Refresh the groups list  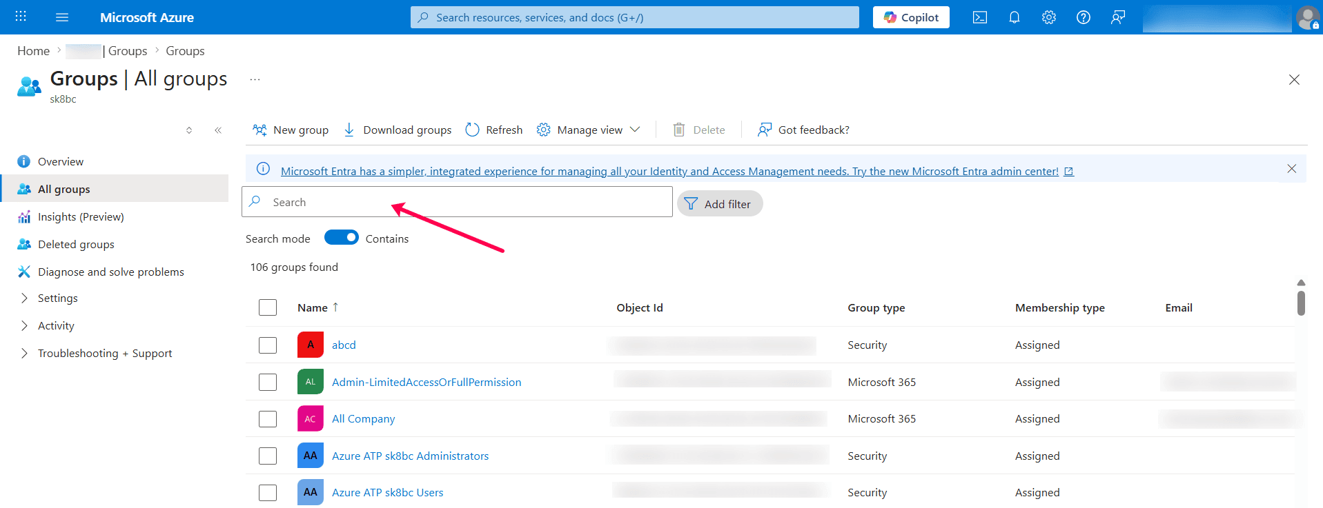pyautogui.click(x=494, y=130)
